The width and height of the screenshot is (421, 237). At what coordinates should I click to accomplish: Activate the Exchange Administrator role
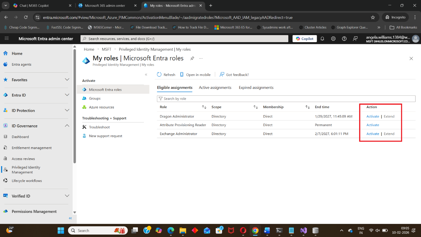coord(372,134)
